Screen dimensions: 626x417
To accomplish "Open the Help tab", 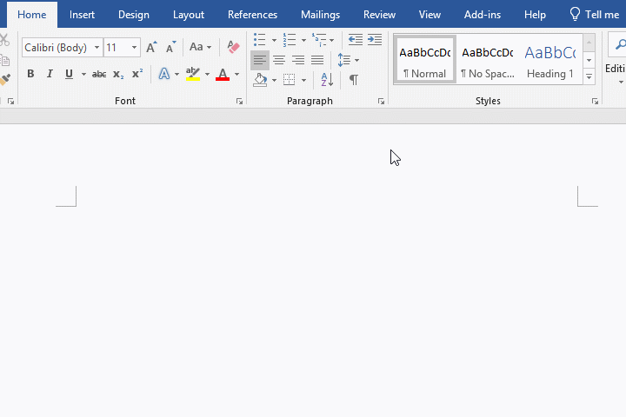I will [x=535, y=15].
